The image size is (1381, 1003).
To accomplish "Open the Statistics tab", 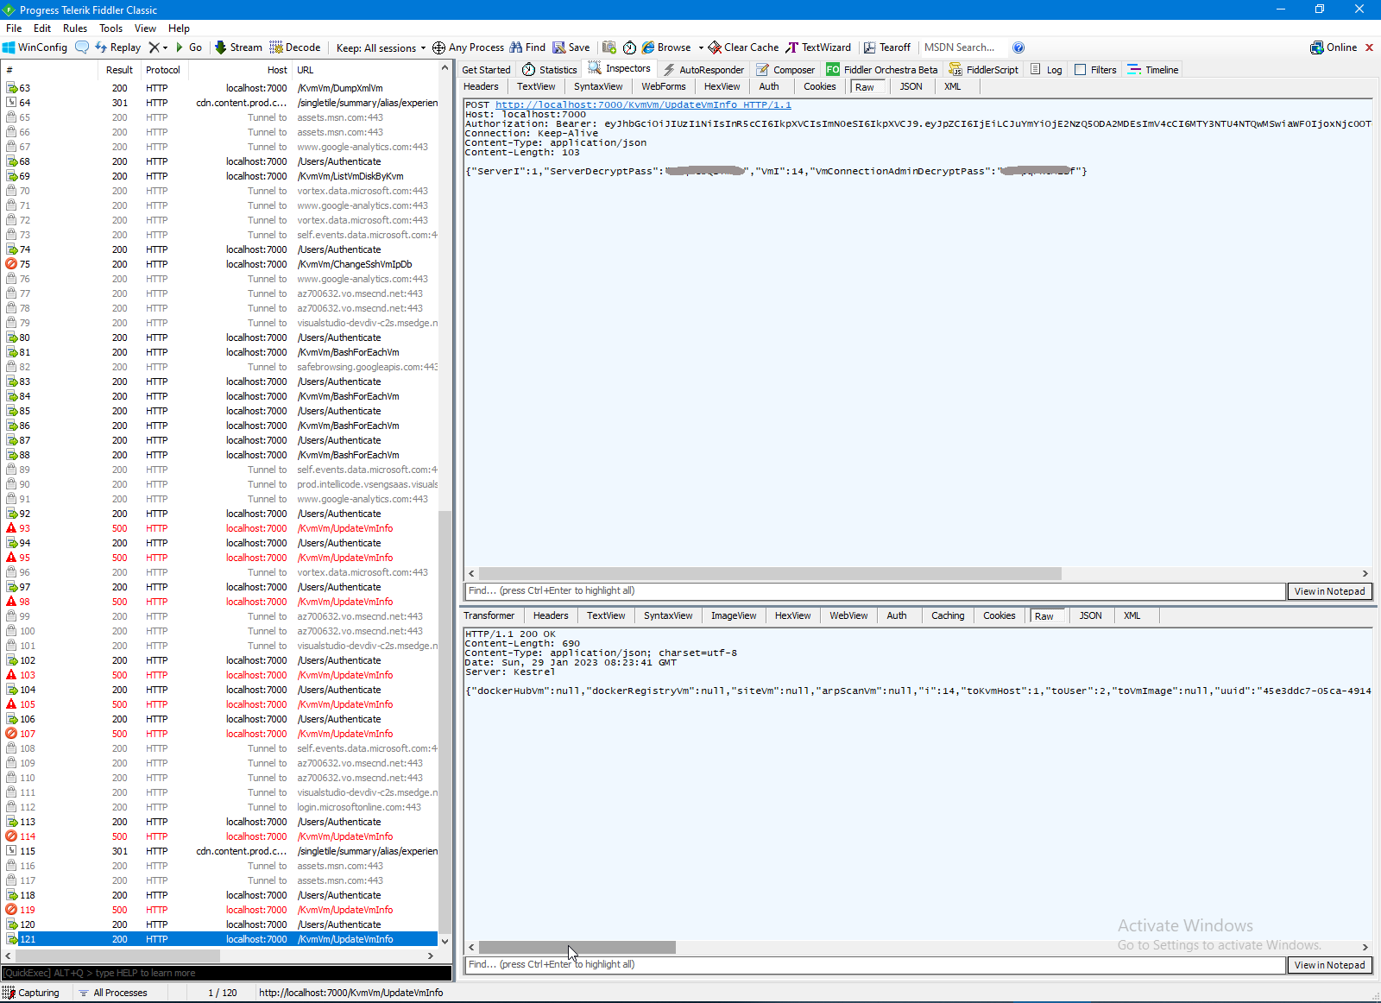I will click(x=550, y=70).
